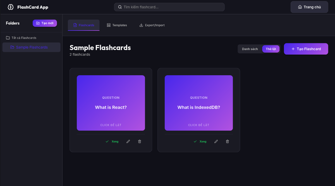Click the Export/Import download icon
Viewport: 335px width, 186px height.
(x=141, y=25)
